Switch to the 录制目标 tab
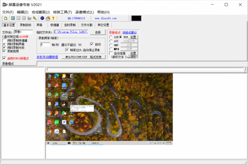Screen dimensions: 248x165 point(26,25)
